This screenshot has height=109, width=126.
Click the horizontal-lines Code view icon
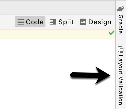(x=21, y=22)
